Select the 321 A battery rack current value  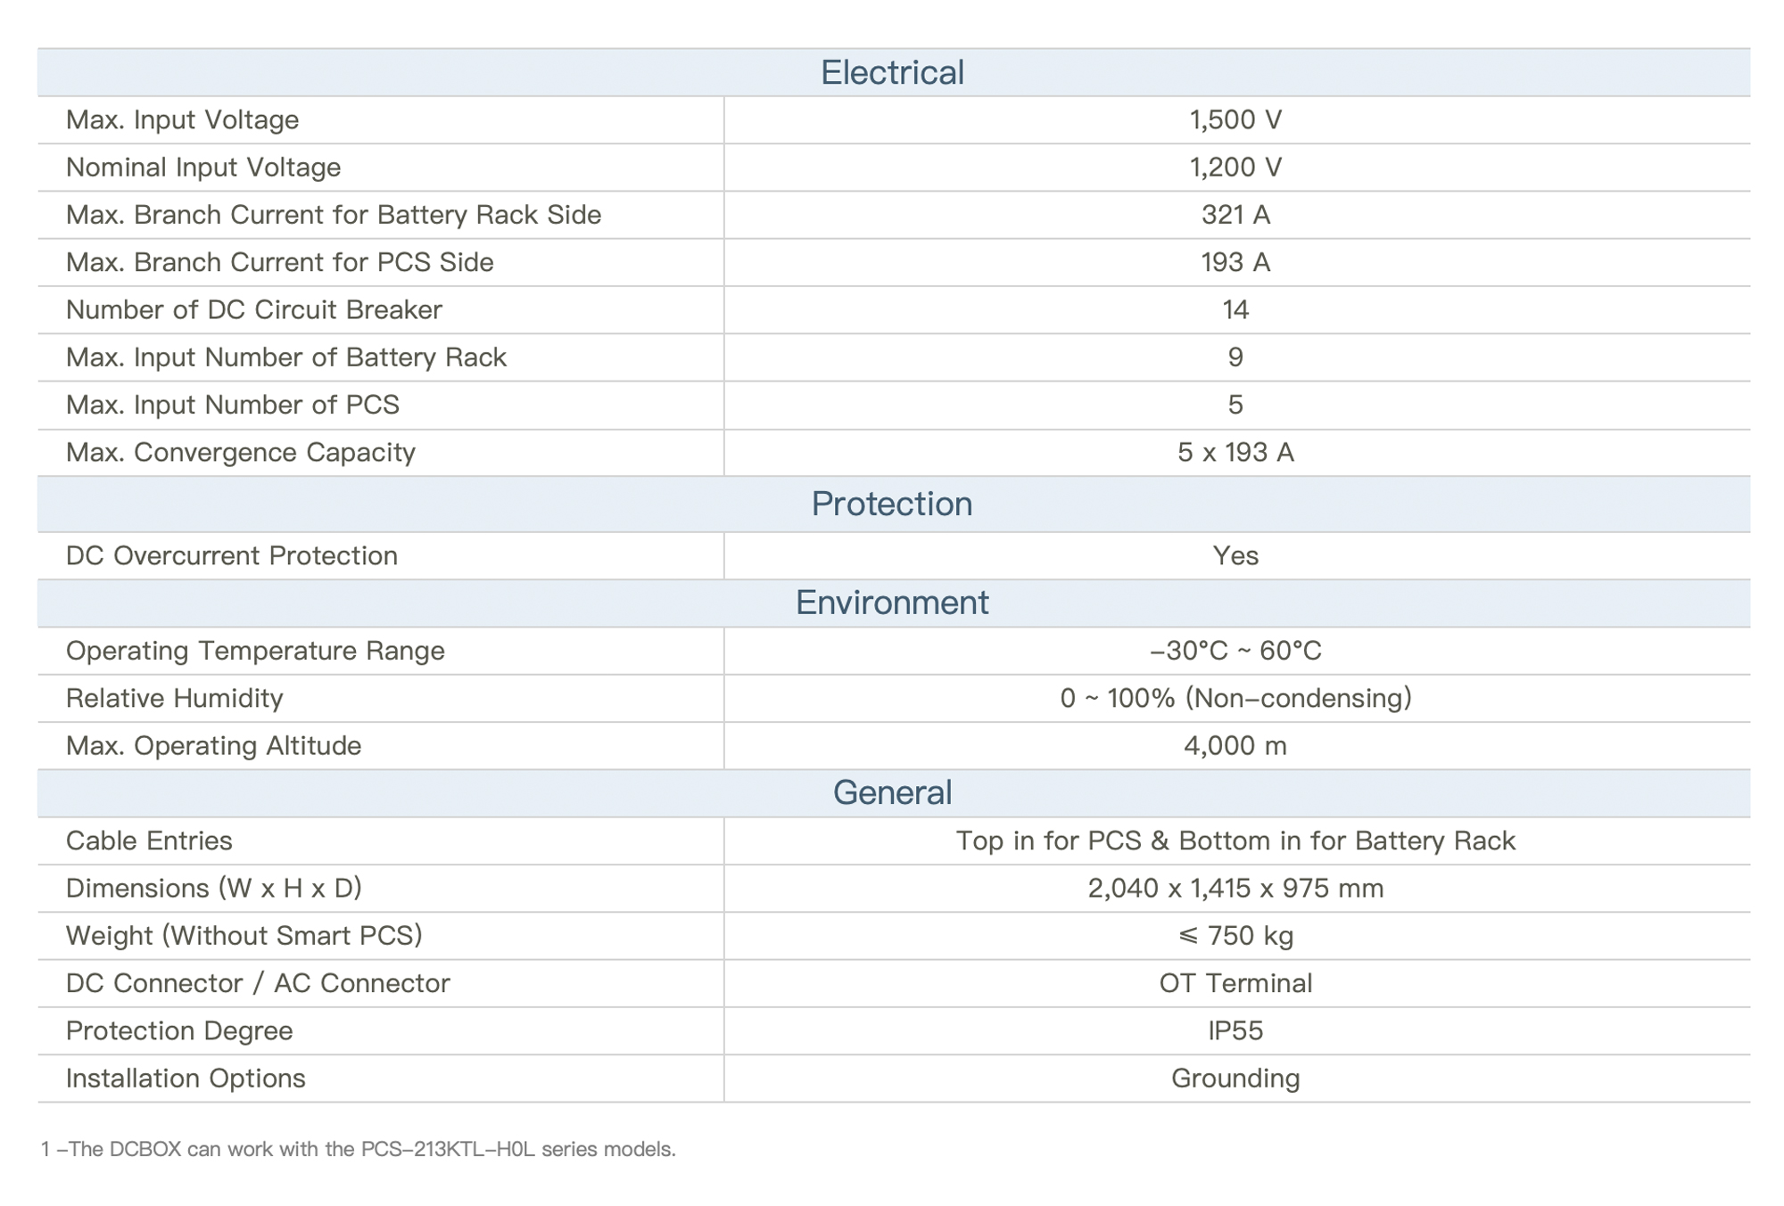coord(1235,215)
